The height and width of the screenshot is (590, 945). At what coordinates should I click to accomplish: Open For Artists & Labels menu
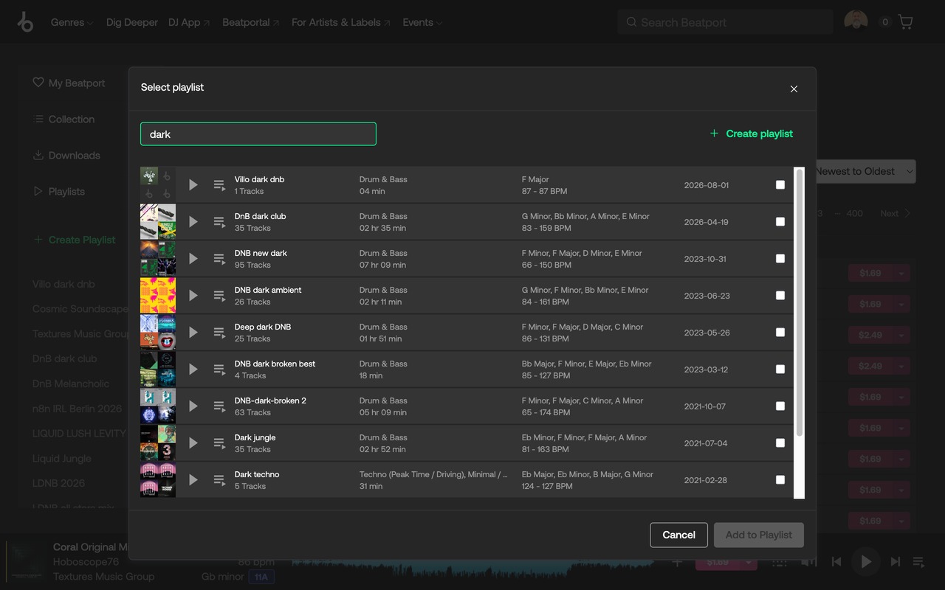pos(341,22)
